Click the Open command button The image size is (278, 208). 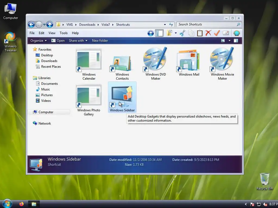[x=58, y=41]
